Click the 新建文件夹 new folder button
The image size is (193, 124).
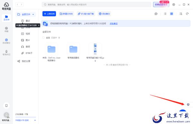[x=66, y=14]
